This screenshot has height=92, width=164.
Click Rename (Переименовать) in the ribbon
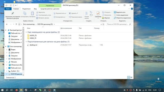pyautogui.click(x=76, y=17)
